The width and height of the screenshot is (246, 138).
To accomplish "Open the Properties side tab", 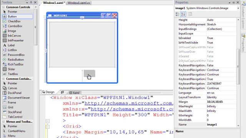I will pos(243,43).
